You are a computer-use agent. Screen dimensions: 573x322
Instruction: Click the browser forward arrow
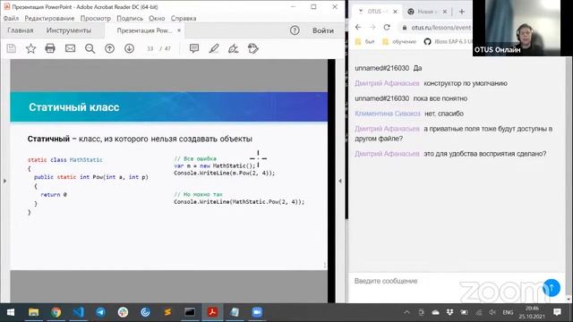[x=372, y=28]
